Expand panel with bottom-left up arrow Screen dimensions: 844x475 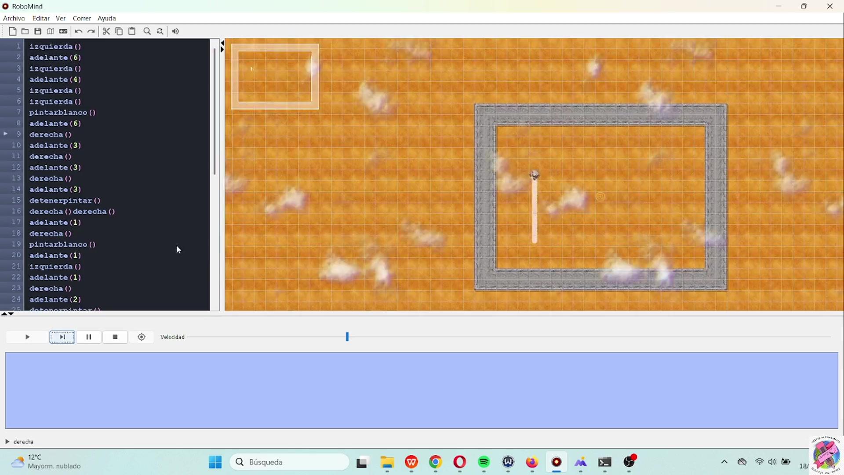pyautogui.click(x=4, y=314)
